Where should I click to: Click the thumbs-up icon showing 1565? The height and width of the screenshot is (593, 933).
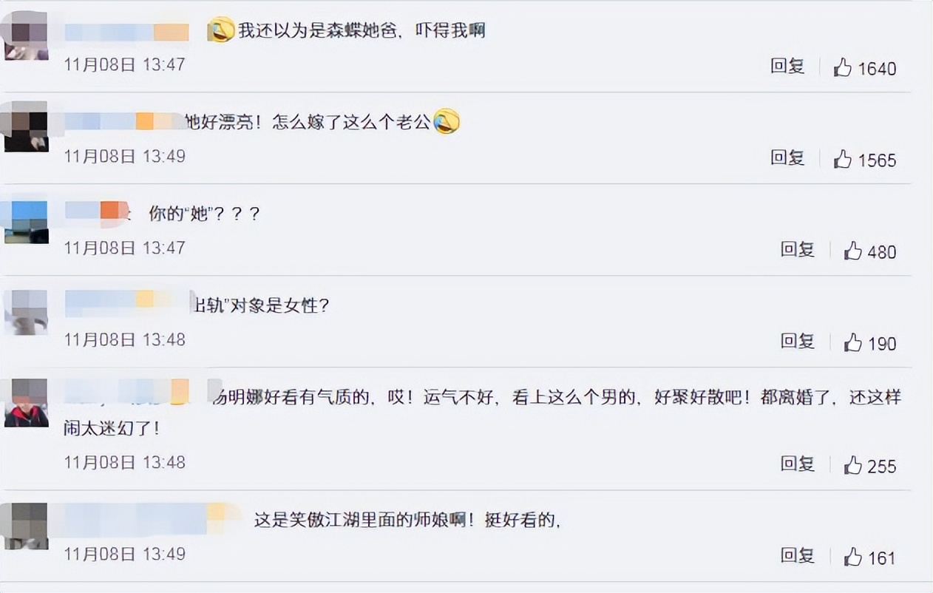(844, 159)
